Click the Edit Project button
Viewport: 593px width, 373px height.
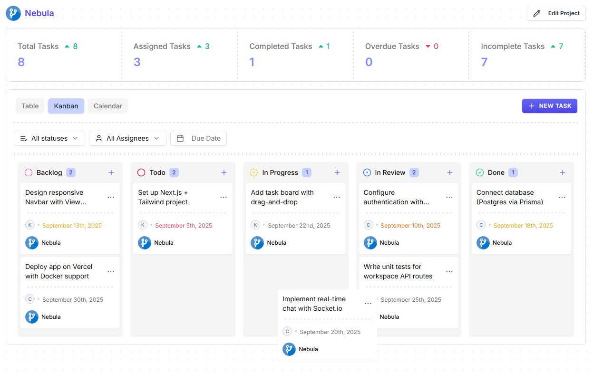pyautogui.click(x=556, y=13)
